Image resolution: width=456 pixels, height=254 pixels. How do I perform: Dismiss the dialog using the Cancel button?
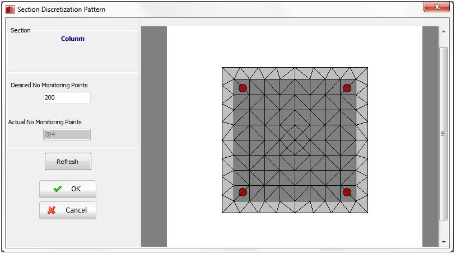point(68,210)
